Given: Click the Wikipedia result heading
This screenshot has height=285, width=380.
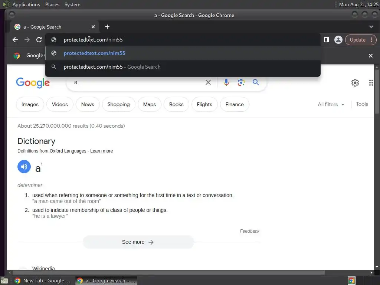Looking at the screenshot, I should click(x=43, y=268).
